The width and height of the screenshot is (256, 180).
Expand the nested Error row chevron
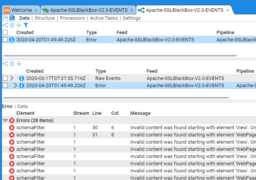(x=15, y=86)
